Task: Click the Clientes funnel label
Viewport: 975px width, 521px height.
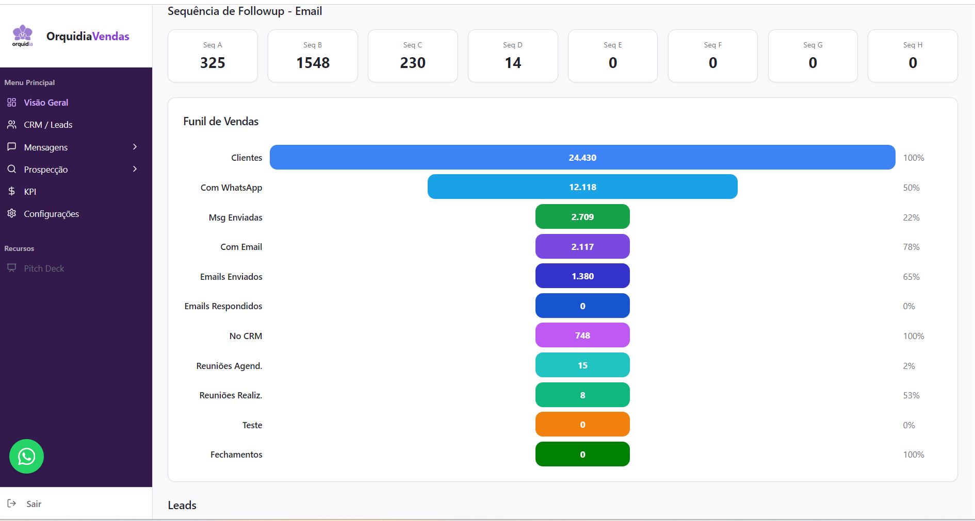Action: point(247,158)
